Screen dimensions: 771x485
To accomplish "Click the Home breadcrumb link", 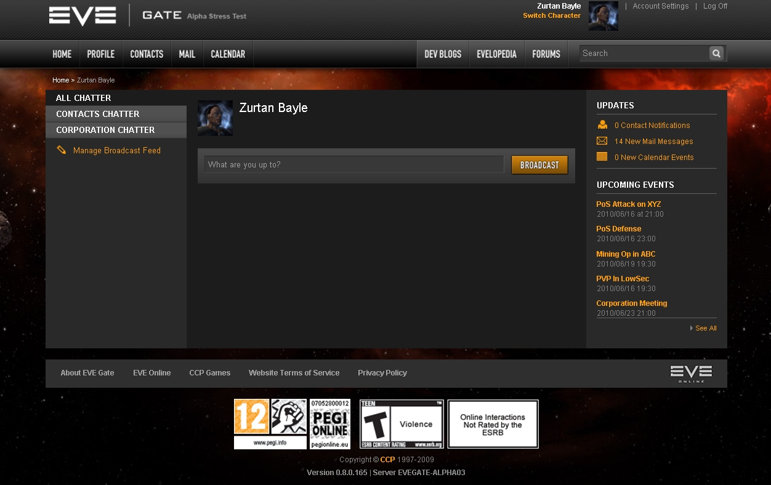I will pyautogui.click(x=60, y=80).
